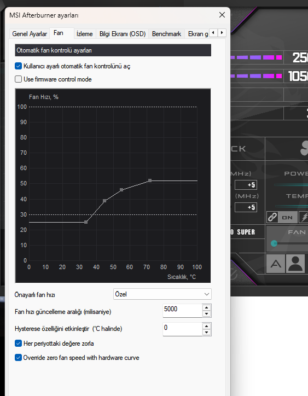Toggle the auto fan 'A' button in Afterburner
The height and width of the screenshot is (396, 308).
276,264
